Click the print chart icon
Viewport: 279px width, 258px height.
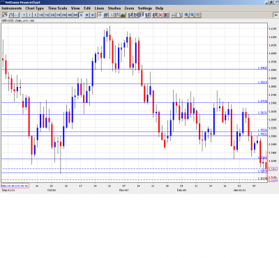[x=174, y=15]
